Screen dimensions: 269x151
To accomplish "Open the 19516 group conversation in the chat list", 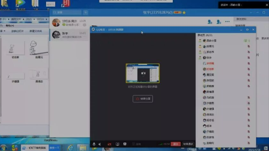I will pos(69,22).
